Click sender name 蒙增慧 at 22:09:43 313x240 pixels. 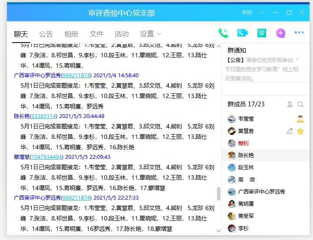[x=22, y=157]
